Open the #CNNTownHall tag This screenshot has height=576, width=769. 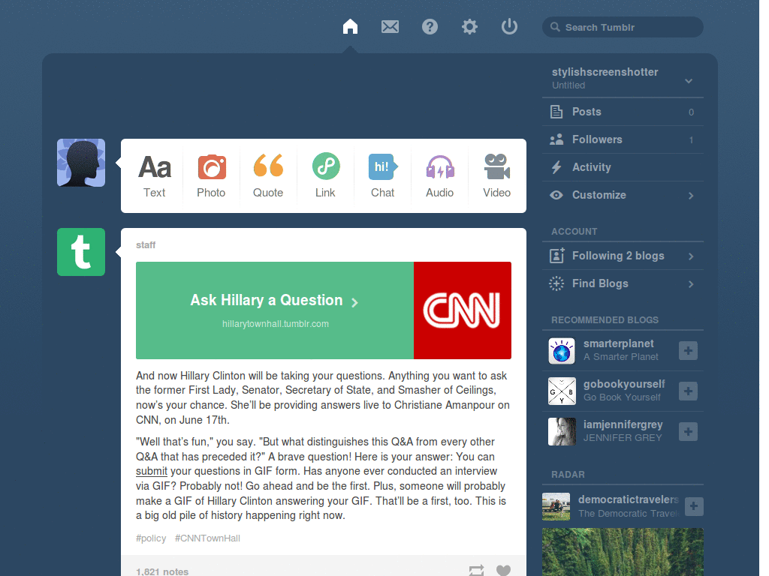(x=207, y=538)
